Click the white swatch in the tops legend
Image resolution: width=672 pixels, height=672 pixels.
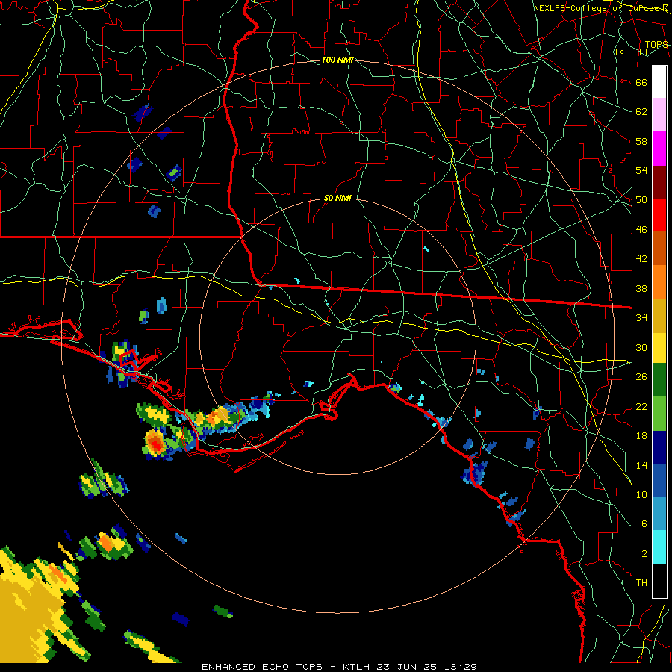[x=659, y=82]
